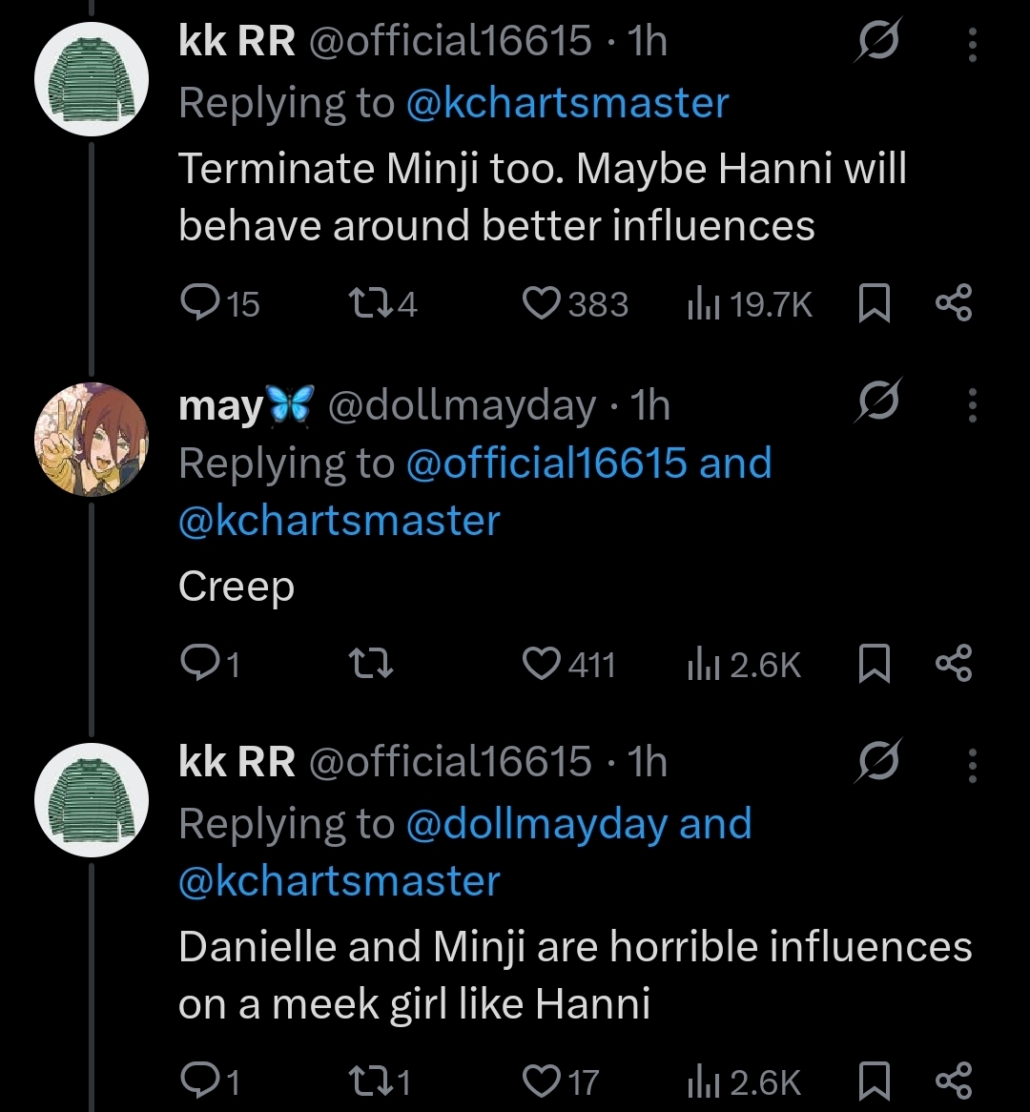Share the "Danielle and Minji" tweet
This screenshot has height=1112, width=1030.
[x=953, y=1081]
